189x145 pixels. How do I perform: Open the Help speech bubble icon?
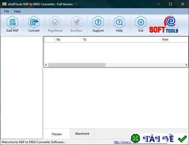119,22
